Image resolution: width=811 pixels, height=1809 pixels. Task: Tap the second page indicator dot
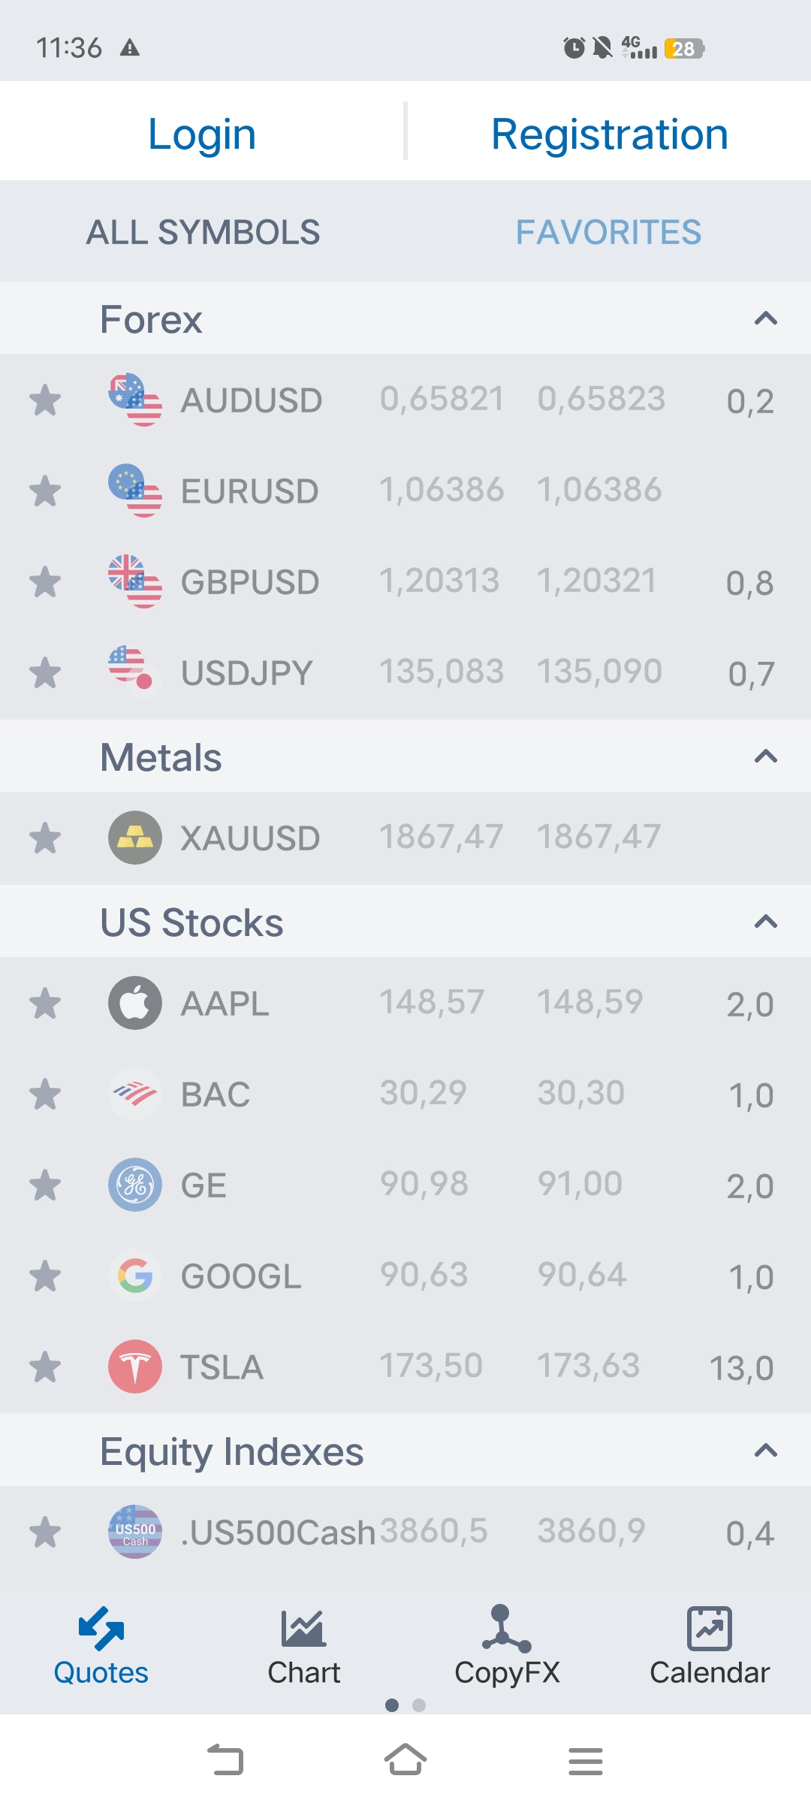419,1705
